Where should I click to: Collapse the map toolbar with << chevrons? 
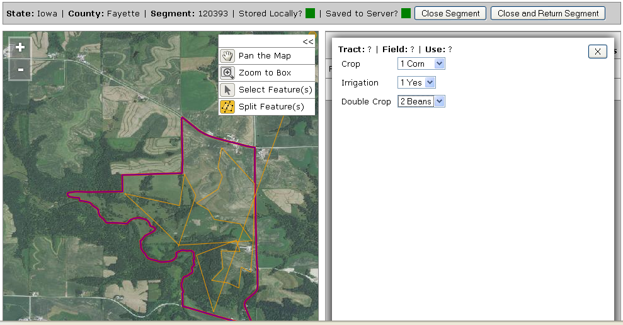click(307, 41)
